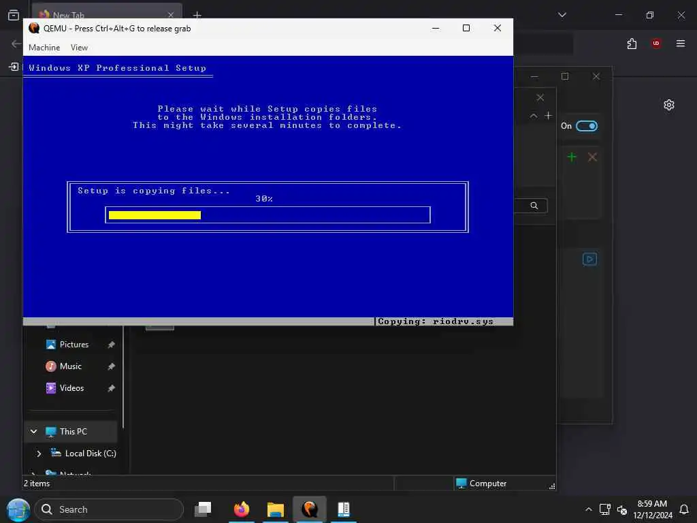Click the '2 items' status bar text
The height and width of the screenshot is (523, 697).
point(37,484)
